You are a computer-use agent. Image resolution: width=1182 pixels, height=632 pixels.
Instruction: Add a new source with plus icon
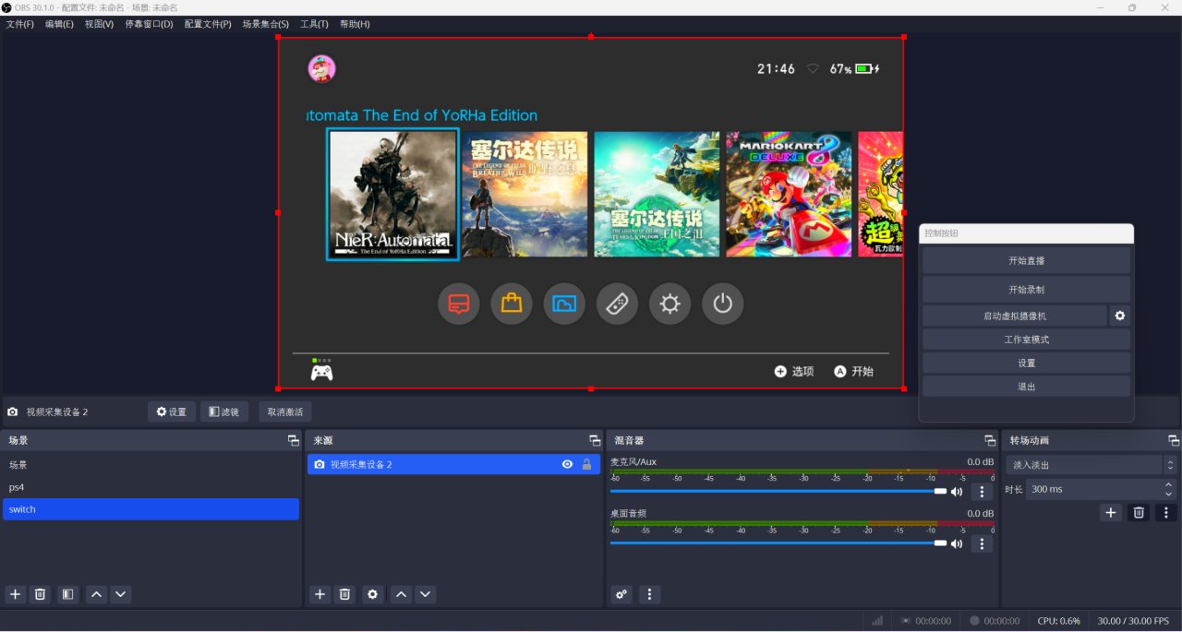pos(320,594)
